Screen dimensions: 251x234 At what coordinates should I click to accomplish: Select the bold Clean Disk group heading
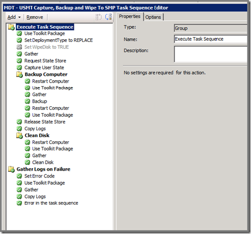point(37,136)
